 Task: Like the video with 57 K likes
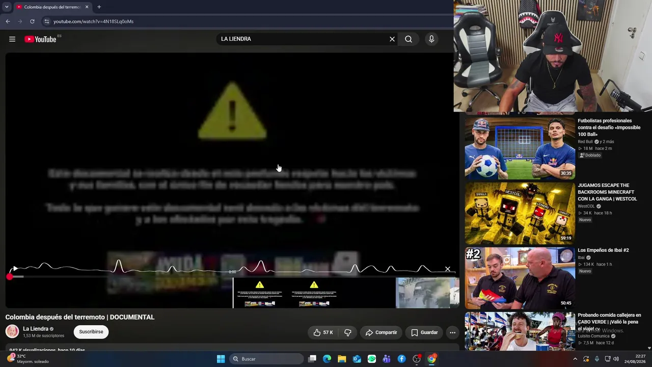click(x=323, y=333)
